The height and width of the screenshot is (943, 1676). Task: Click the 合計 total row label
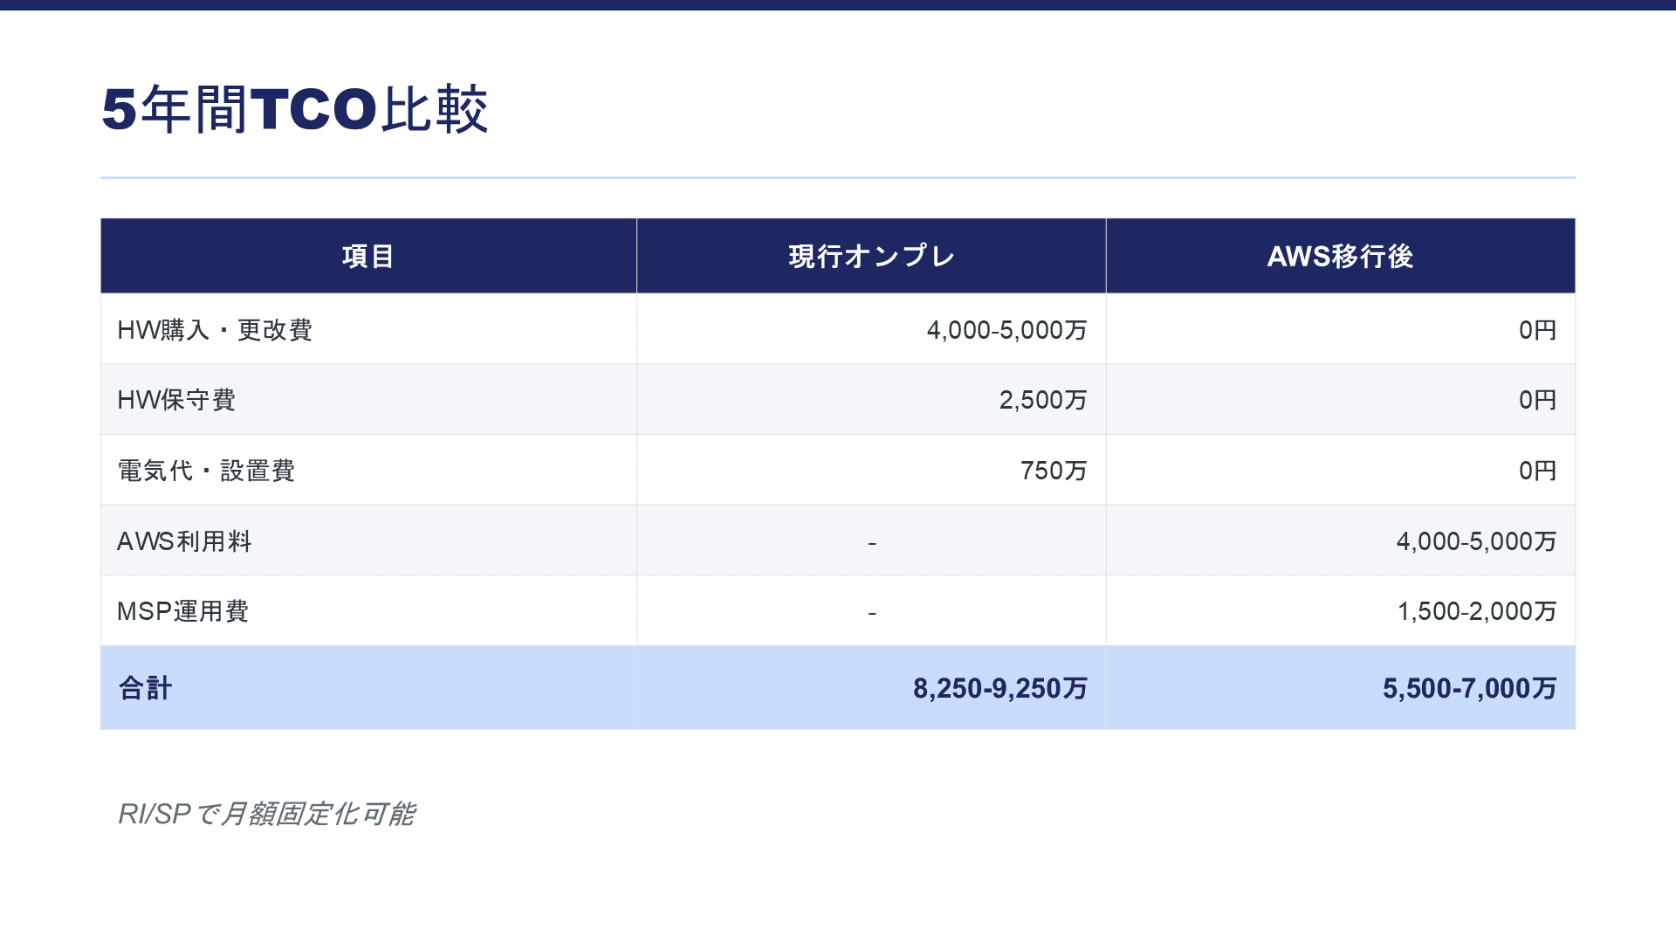(x=145, y=688)
